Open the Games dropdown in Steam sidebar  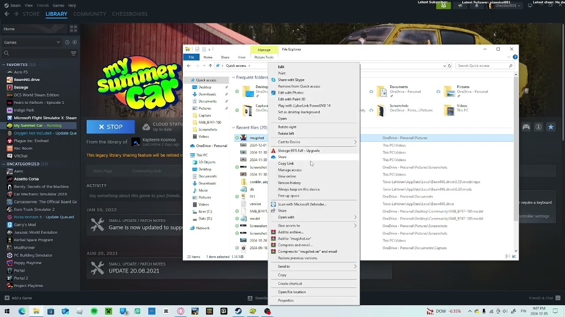[32, 42]
